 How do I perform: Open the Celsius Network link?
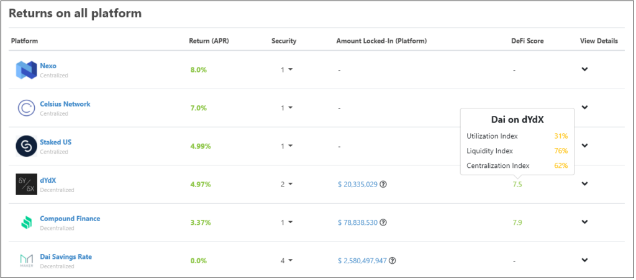point(65,104)
